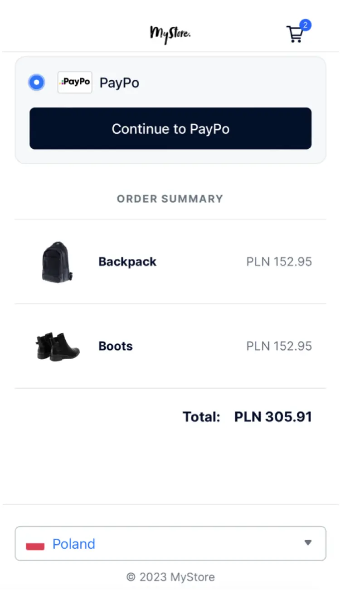Open the country selection dropdown
Screen dimensions: 340x605
coord(170,543)
